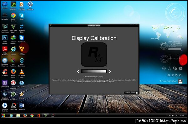This screenshot has height=124, width=188.
Task: Click the GTA V window title bar icon
Action: coord(50,25)
